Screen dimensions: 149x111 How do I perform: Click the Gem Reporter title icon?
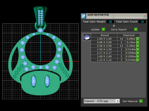tap(84, 16)
